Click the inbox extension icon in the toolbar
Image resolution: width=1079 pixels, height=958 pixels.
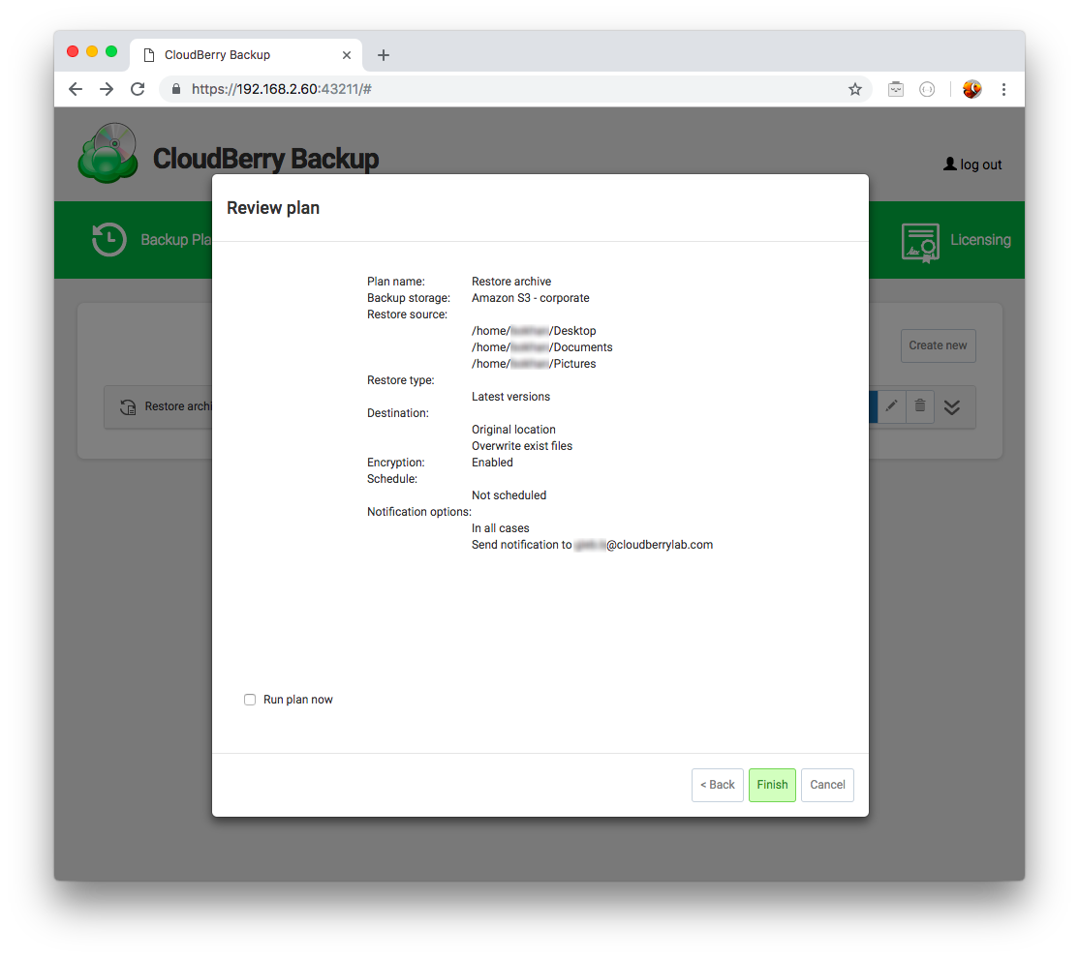[895, 89]
